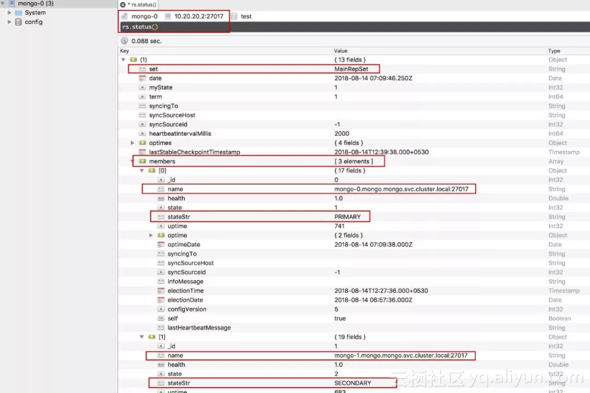Click the icon beside heartbeatIntervalMillis
This screenshot has width=590, height=393.
142,133
